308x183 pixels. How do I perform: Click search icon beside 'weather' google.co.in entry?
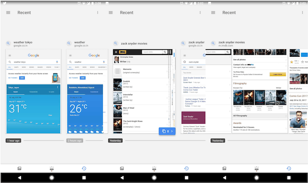(69, 44)
